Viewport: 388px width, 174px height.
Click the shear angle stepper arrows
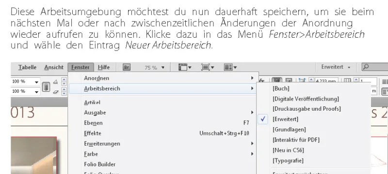64,91
